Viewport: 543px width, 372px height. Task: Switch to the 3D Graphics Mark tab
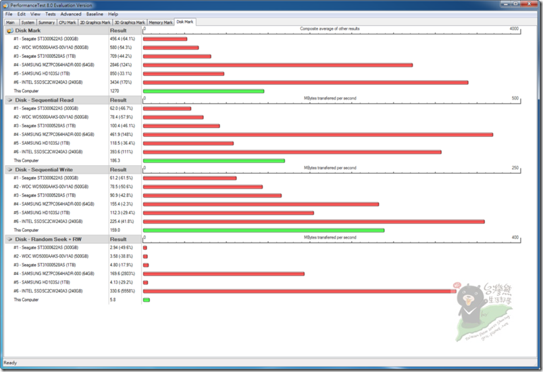(130, 22)
